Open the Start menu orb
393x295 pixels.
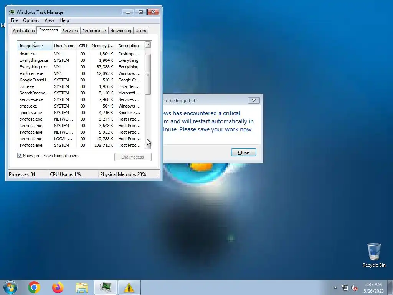(x=10, y=287)
